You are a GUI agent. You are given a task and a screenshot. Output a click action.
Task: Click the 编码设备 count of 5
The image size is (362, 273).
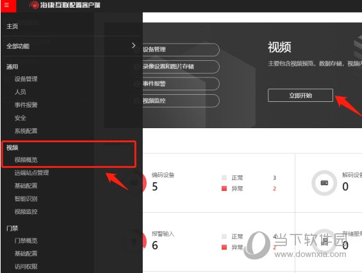coord(155,186)
